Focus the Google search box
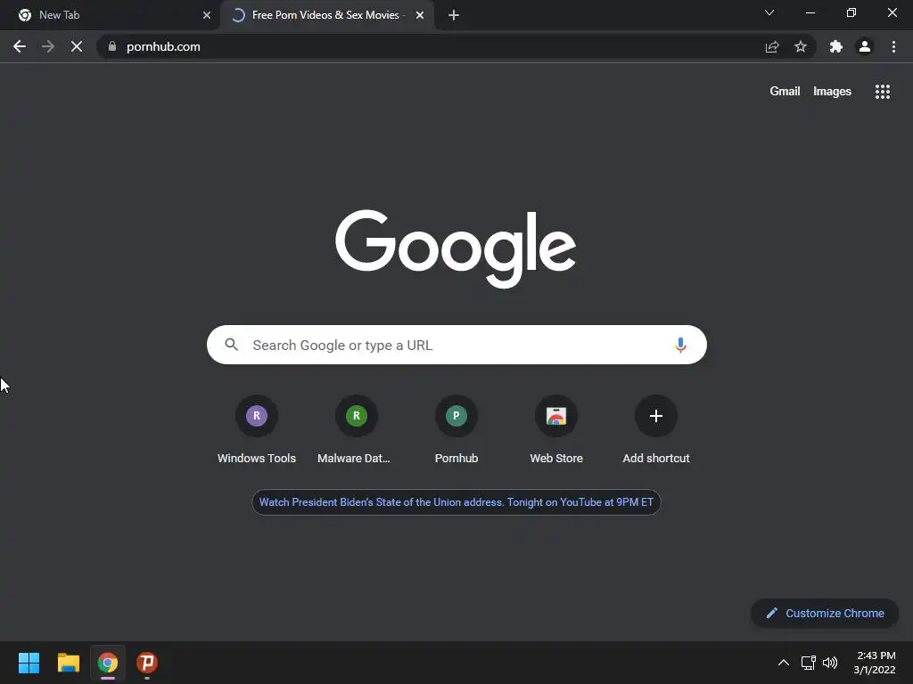The width and height of the screenshot is (913, 684). point(456,345)
